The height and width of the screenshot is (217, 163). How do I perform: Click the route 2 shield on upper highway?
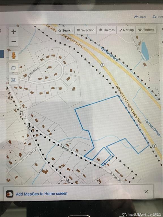tap(102, 65)
